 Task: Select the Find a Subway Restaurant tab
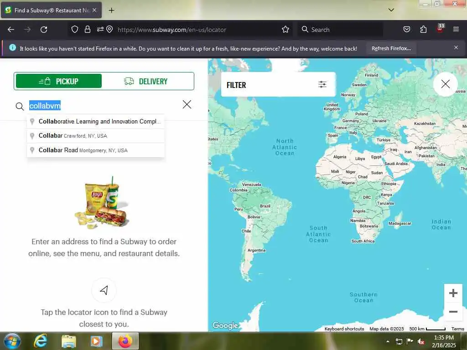pos(52,10)
